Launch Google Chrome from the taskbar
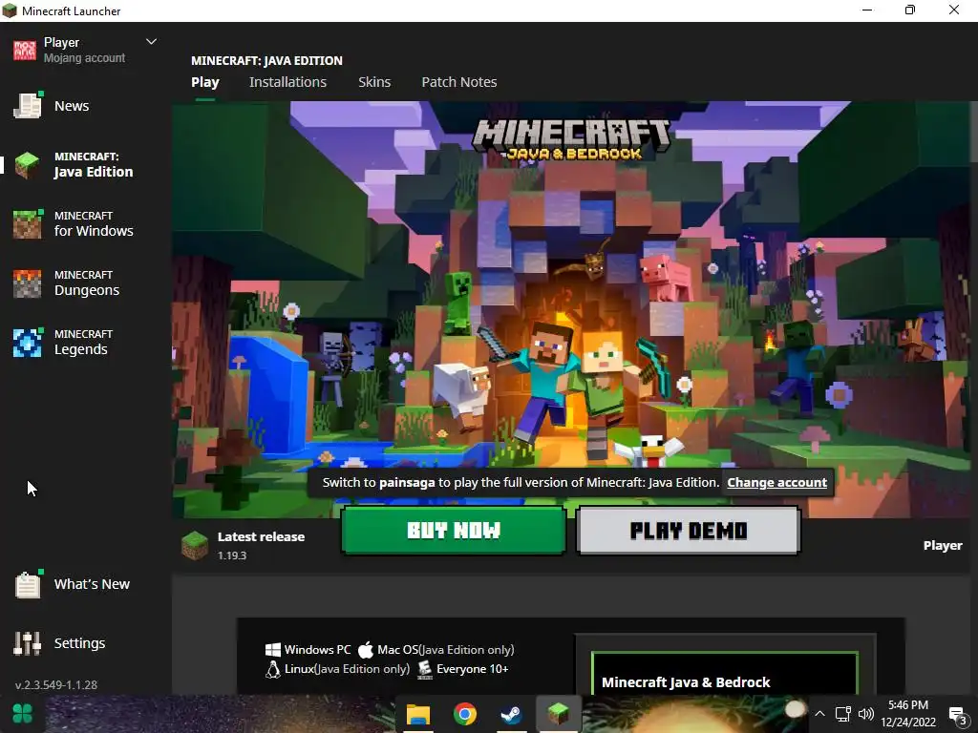The height and width of the screenshot is (733, 978). point(465,714)
